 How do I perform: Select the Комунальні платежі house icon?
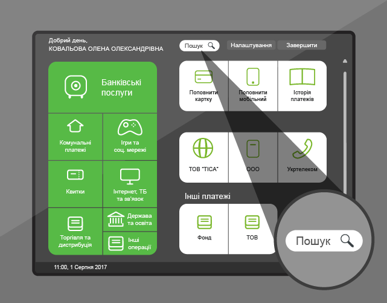pos(75,126)
